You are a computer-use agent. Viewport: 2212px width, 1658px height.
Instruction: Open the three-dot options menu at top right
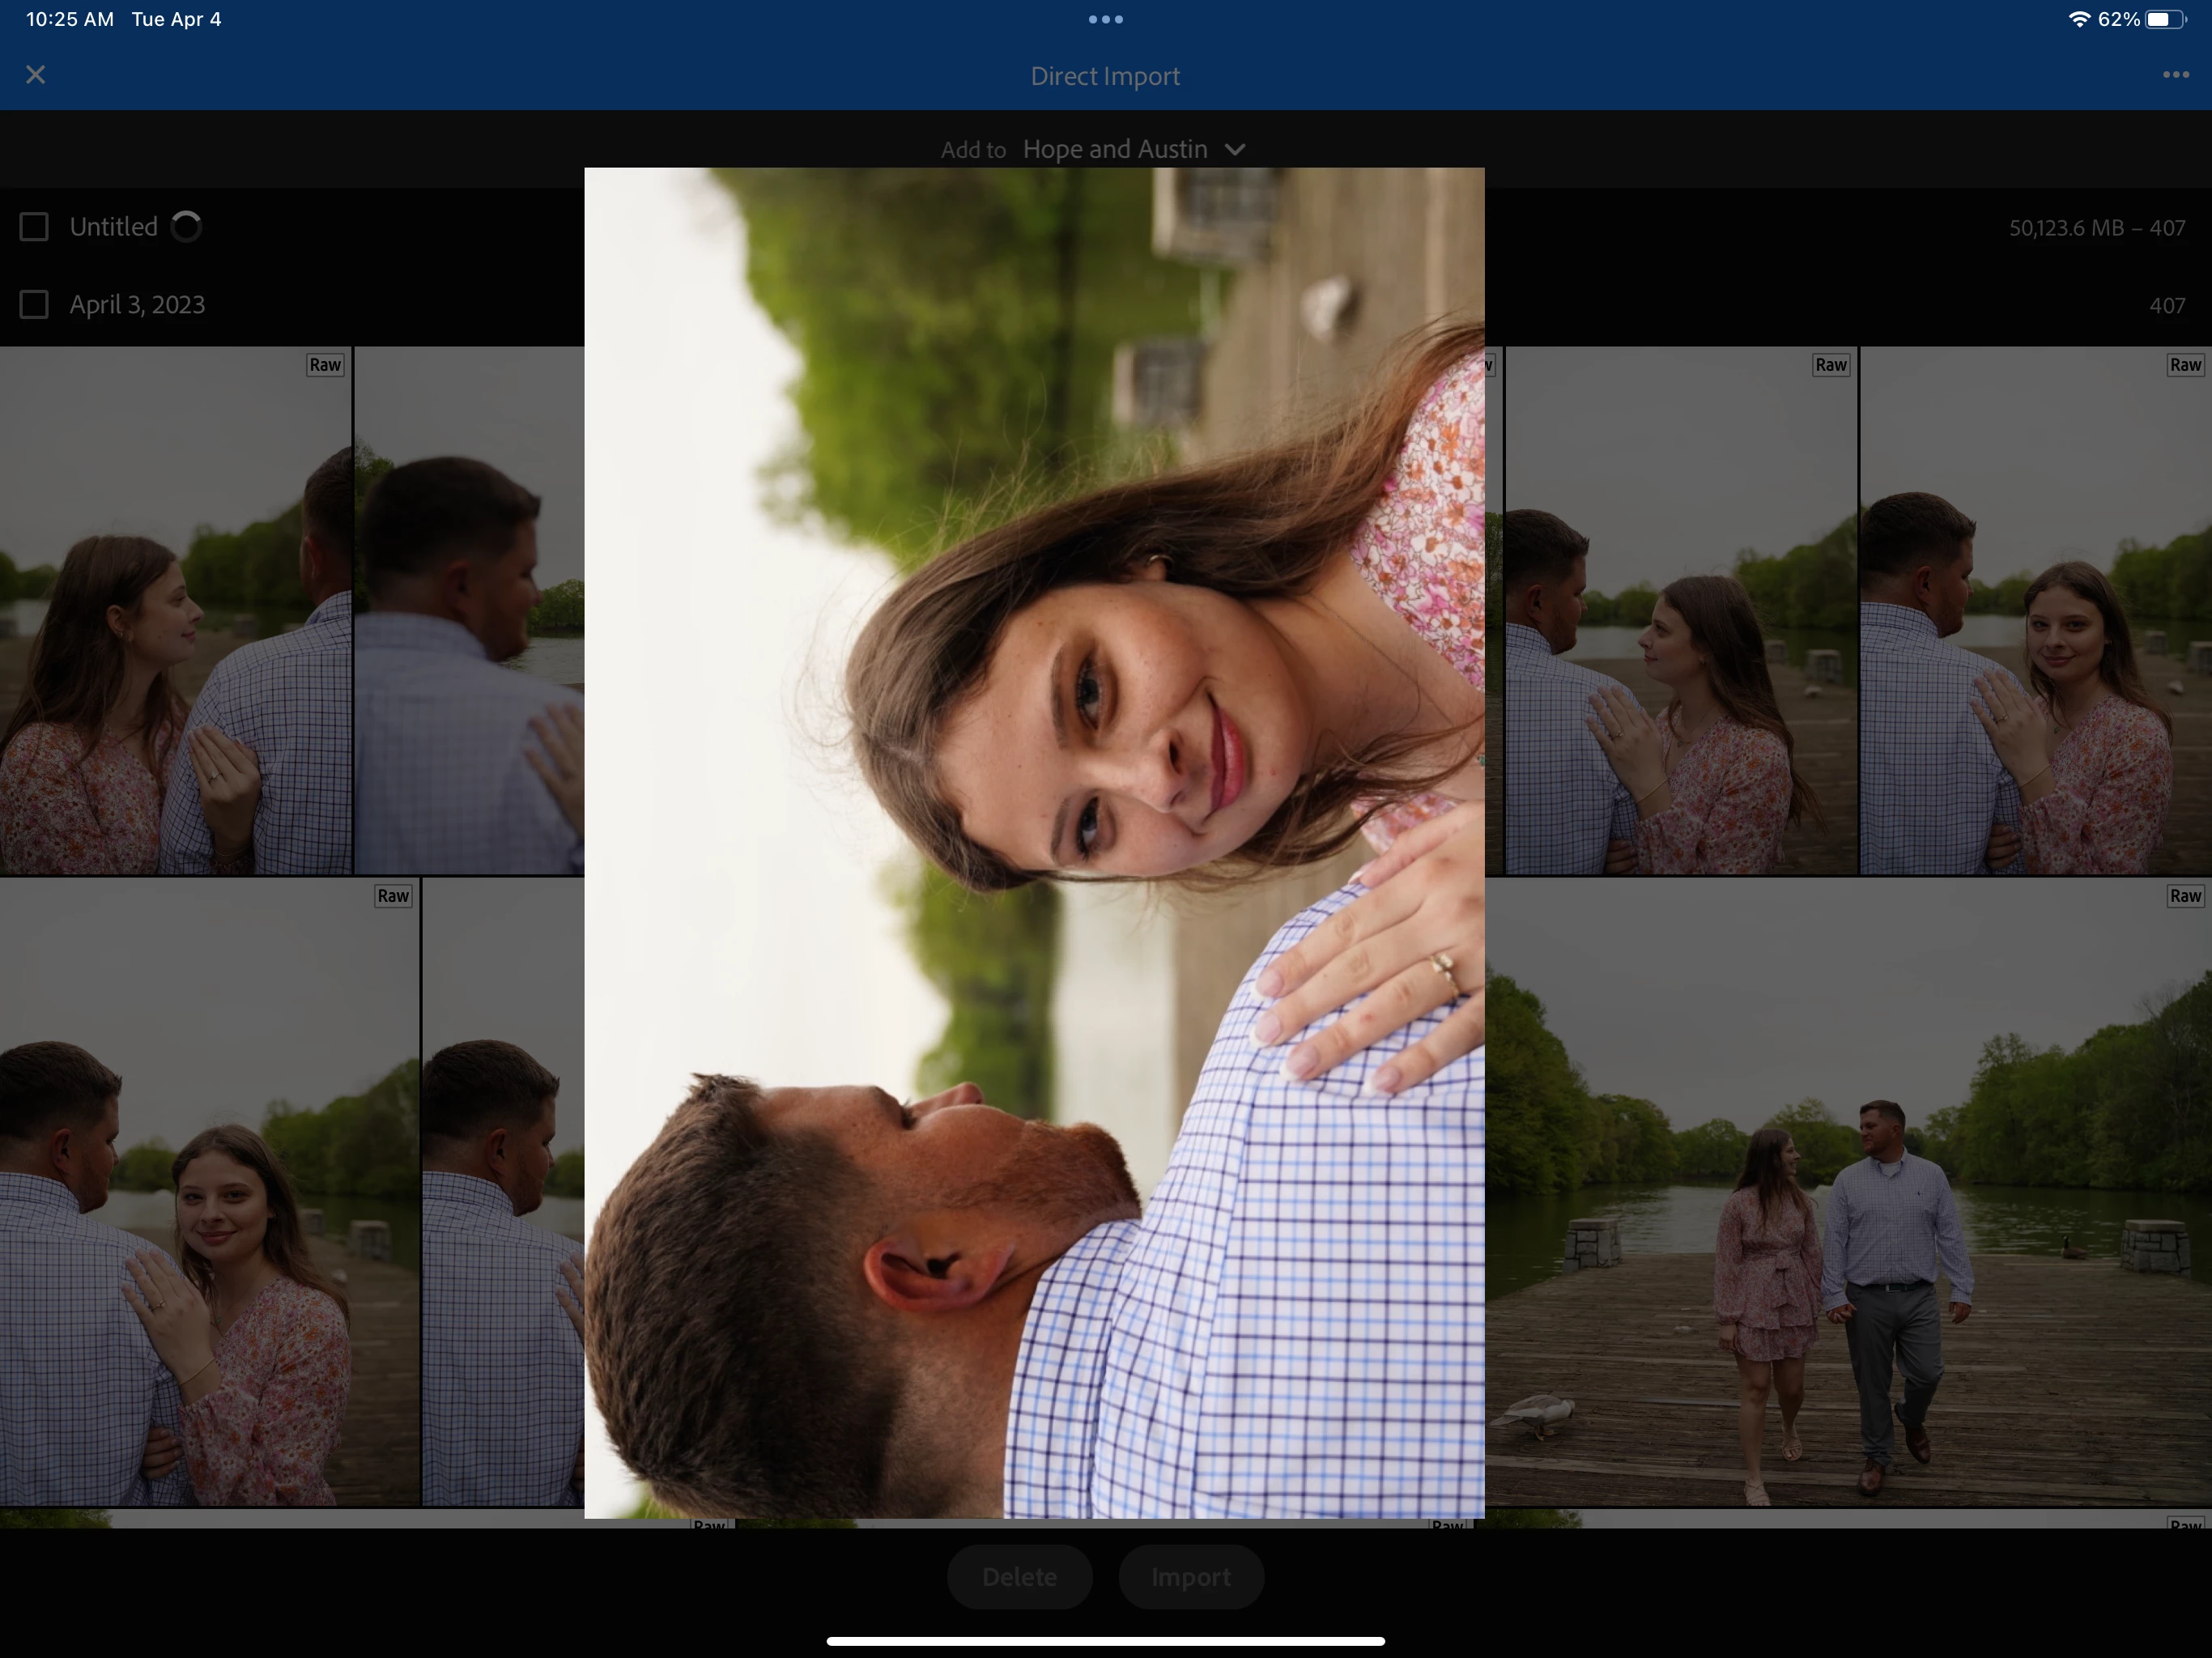click(x=2175, y=75)
